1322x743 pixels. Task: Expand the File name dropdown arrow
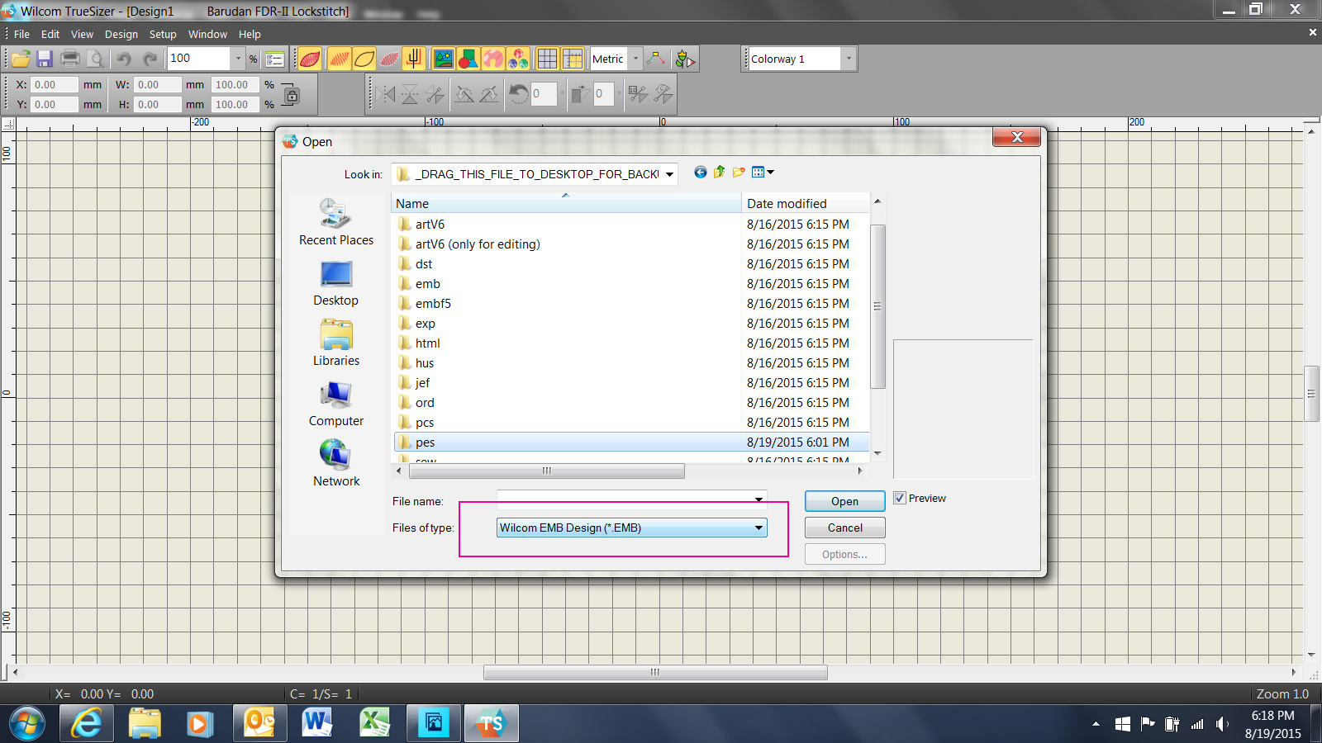point(758,499)
